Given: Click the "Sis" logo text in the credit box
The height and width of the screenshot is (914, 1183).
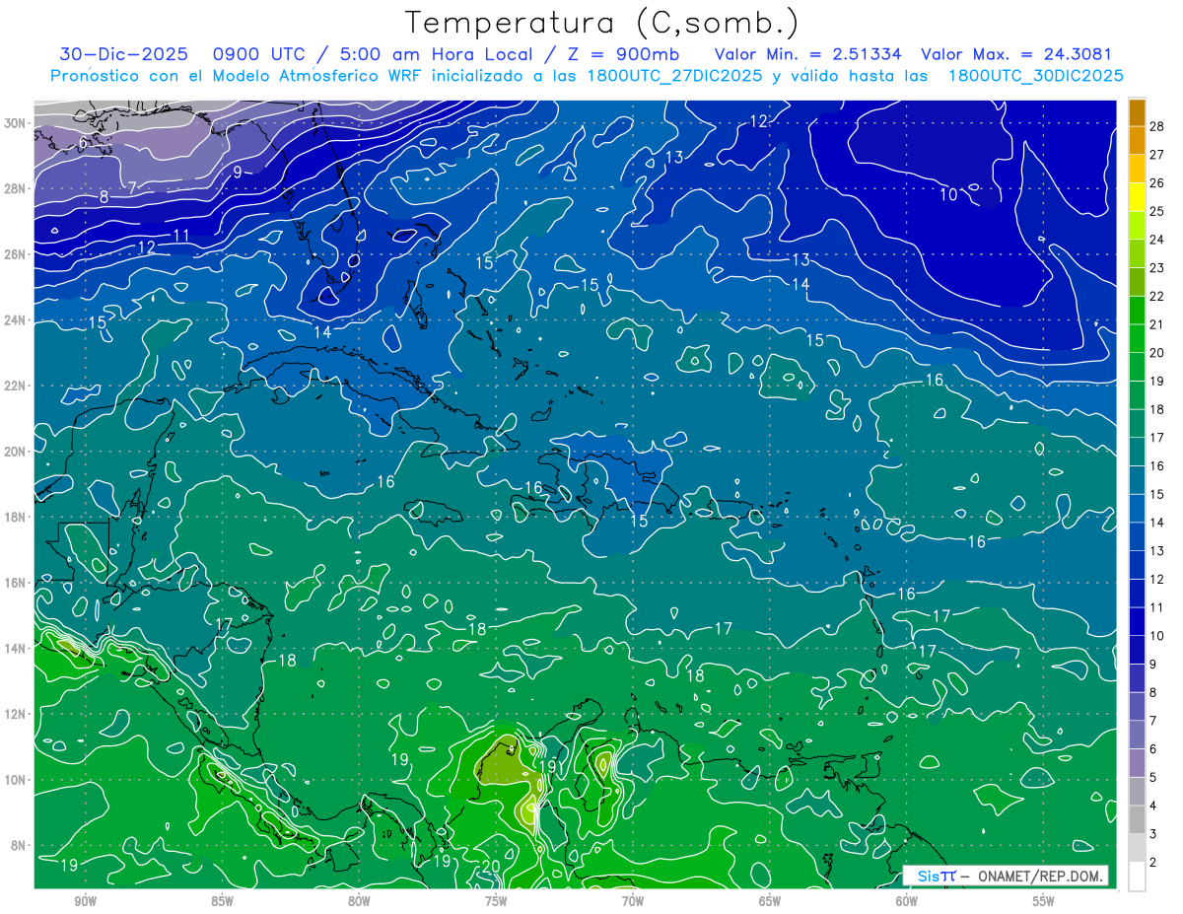Looking at the screenshot, I should (930, 877).
